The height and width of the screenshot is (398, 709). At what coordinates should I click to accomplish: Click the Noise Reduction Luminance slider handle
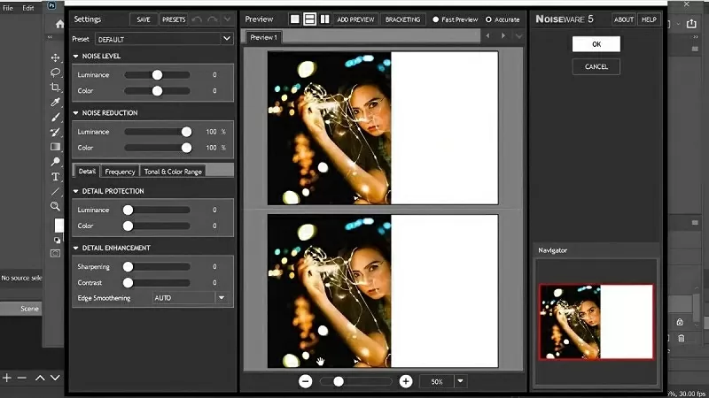[186, 132]
